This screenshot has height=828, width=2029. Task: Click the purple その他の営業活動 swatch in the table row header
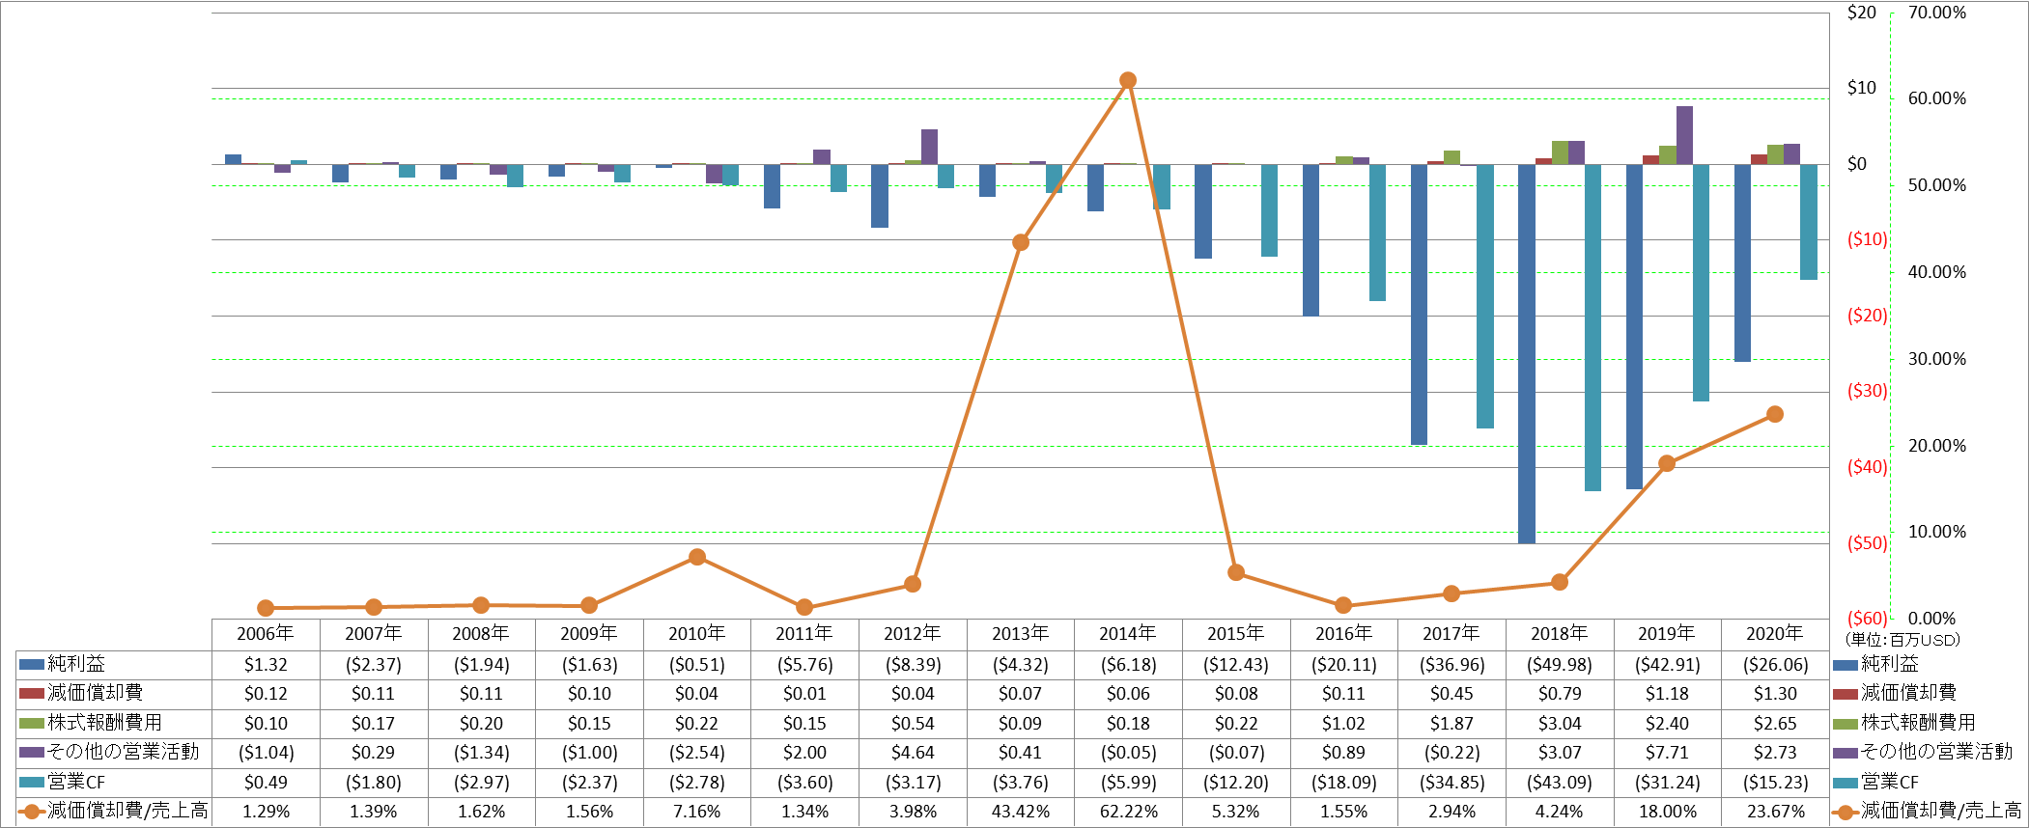(32, 752)
